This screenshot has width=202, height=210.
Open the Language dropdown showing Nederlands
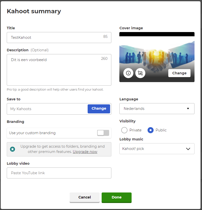[157, 109]
